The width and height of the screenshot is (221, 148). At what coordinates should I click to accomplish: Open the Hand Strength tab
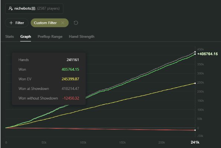(x=81, y=37)
